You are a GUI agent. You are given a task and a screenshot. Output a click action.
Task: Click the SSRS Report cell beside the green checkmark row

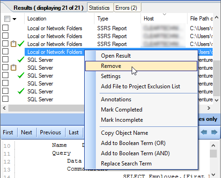[112, 44]
